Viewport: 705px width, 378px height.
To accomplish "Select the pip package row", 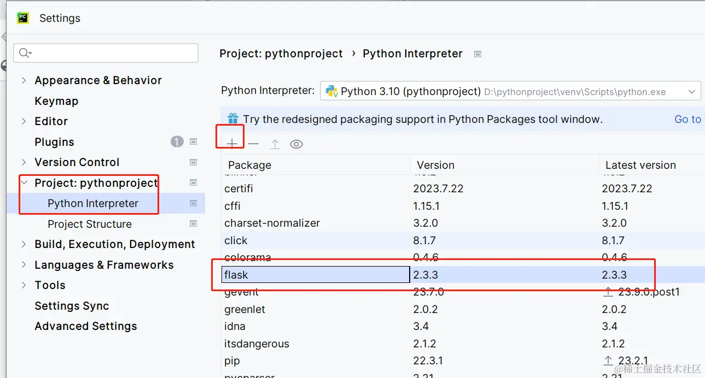I will click(463, 361).
